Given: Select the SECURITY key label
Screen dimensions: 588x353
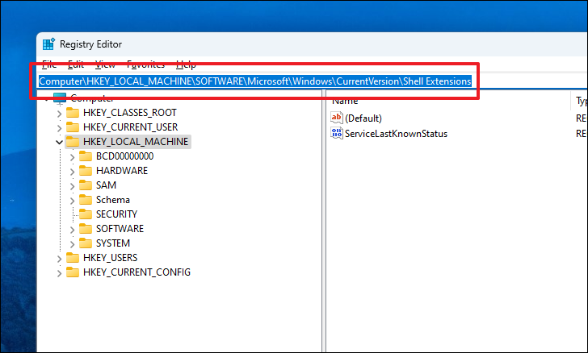Looking at the screenshot, I should coord(116,214).
